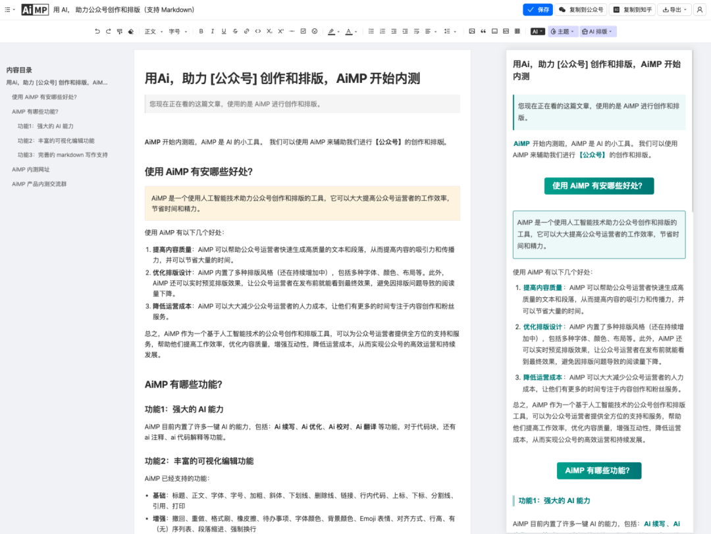Screen dimensions: 711x534
Task: Go to outline item 功能2: 丰富的可视化编辑功能
Action: 56,141
